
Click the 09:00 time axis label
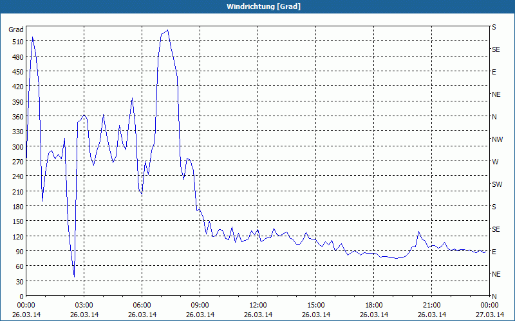coord(200,306)
